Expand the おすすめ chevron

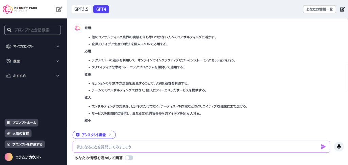58,76
